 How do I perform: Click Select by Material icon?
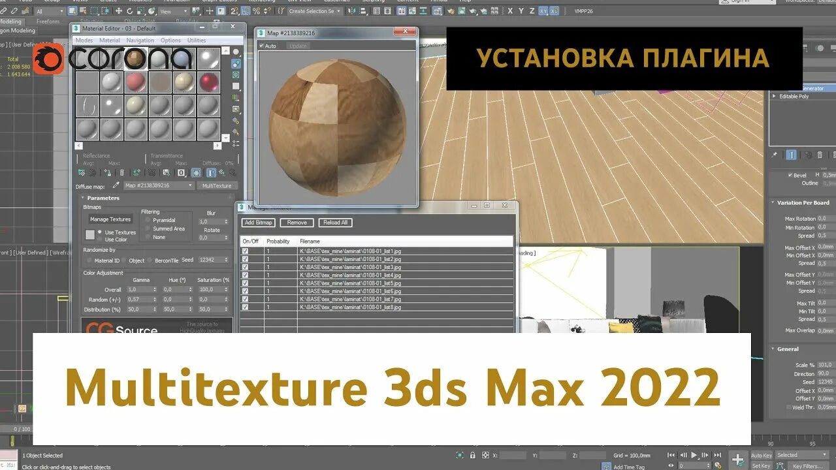click(236, 133)
